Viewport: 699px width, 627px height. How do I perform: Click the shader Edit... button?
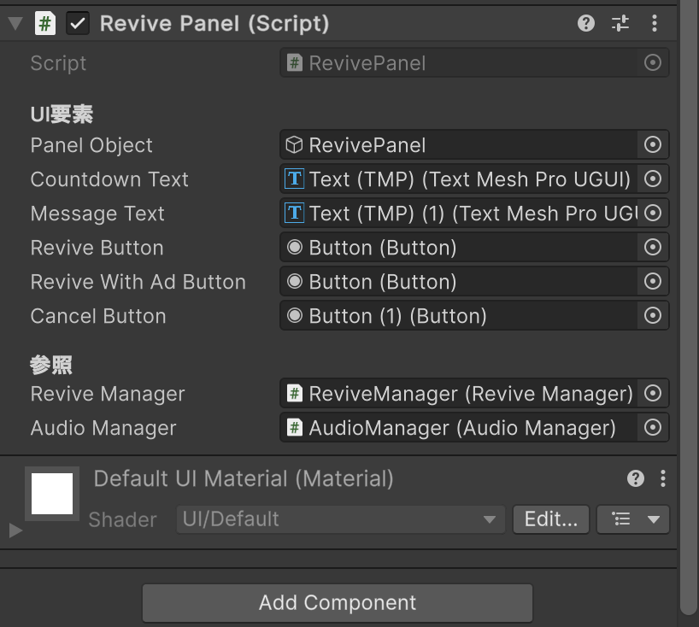pos(550,519)
